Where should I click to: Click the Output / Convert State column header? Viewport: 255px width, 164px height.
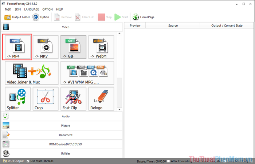coord(227,26)
